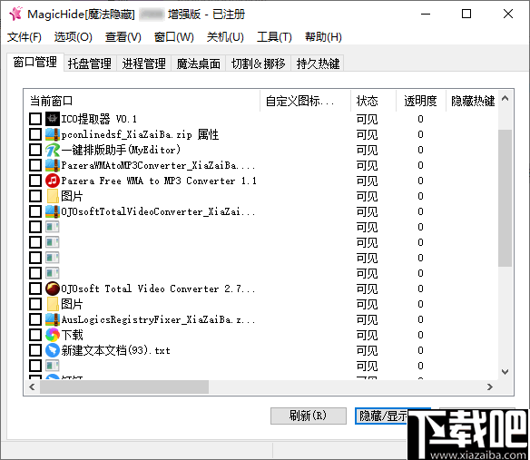Image resolution: width=530 pixels, height=460 pixels.
Task: Switch to the 窗口管理 tab
Action: (35, 63)
